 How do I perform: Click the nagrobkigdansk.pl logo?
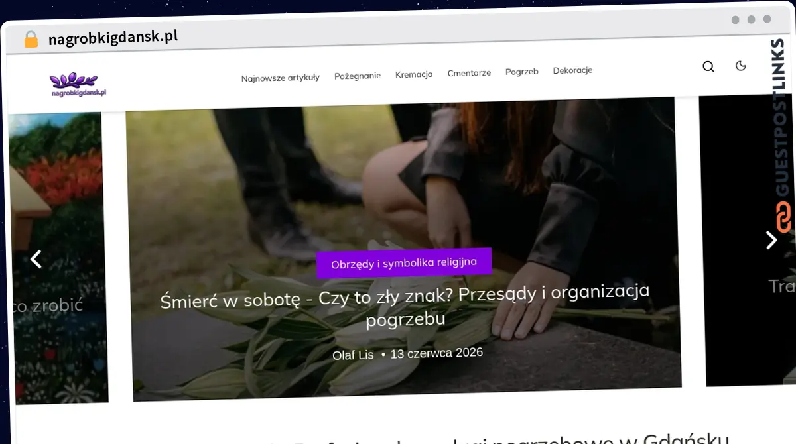tap(78, 84)
